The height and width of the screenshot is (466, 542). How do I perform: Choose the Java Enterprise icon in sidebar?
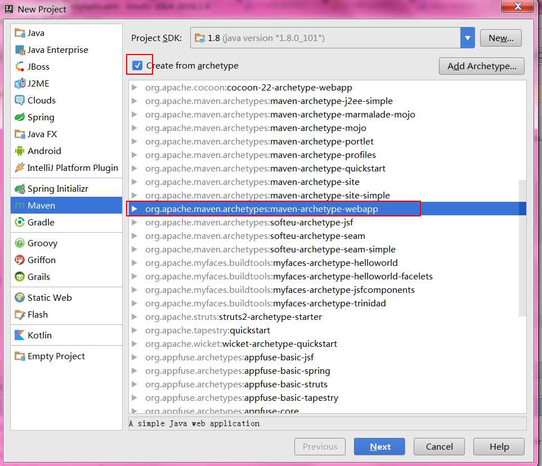tap(20, 50)
